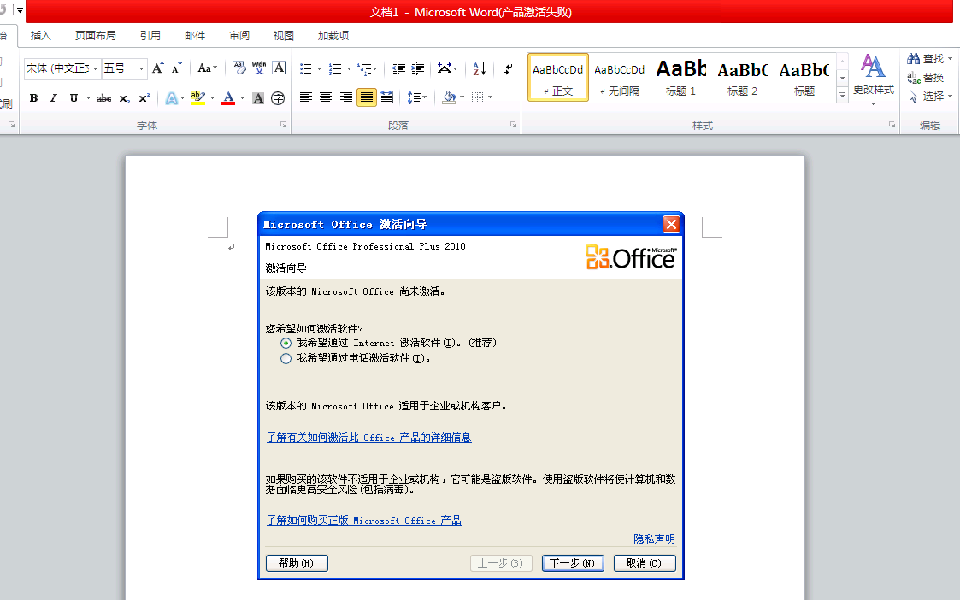
Task: Align text left
Action: point(305,97)
